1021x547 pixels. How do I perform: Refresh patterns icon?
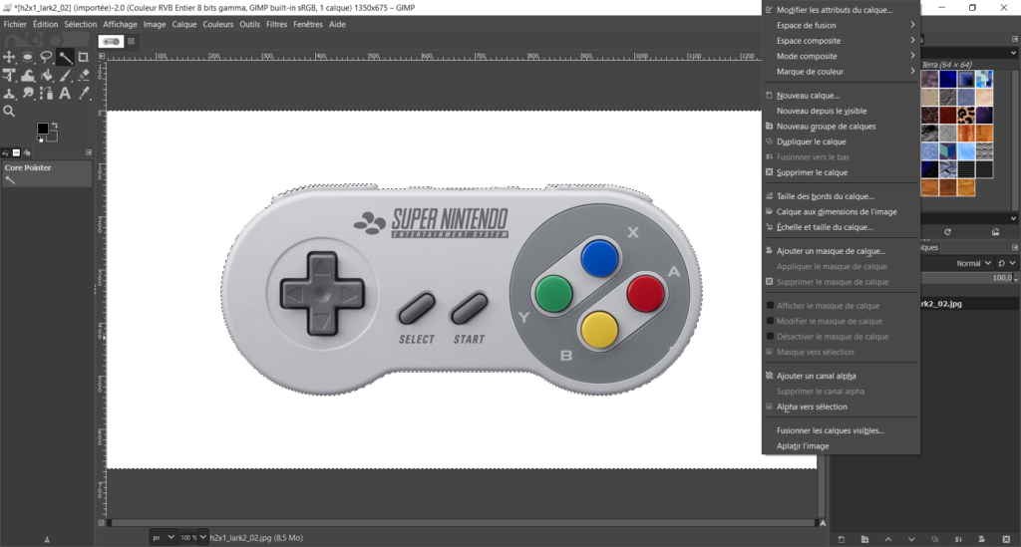coord(947,231)
